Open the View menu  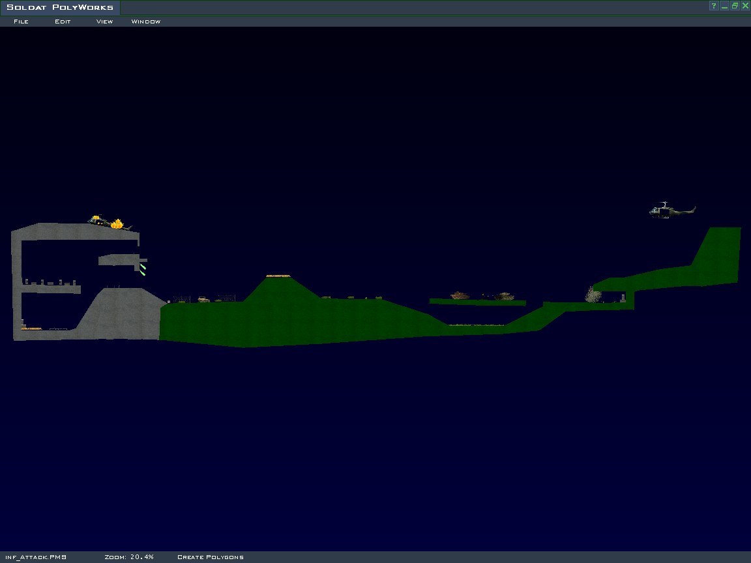(x=104, y=22)
